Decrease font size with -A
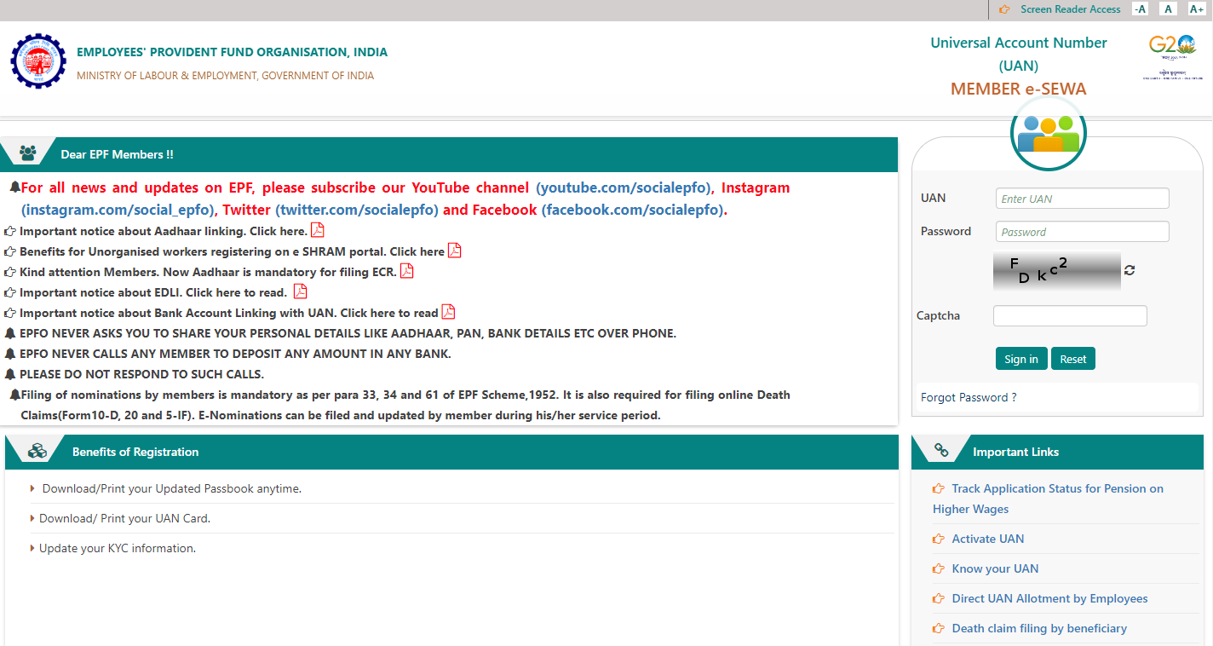The width and height of the screenshot is (1213, 646). (1140, 9)
